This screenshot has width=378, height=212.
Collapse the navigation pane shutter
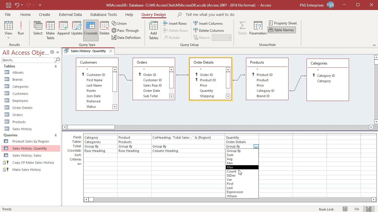click(x=58, y=52)
